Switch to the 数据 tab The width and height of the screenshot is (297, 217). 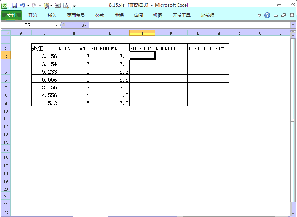tap(119, 15)
